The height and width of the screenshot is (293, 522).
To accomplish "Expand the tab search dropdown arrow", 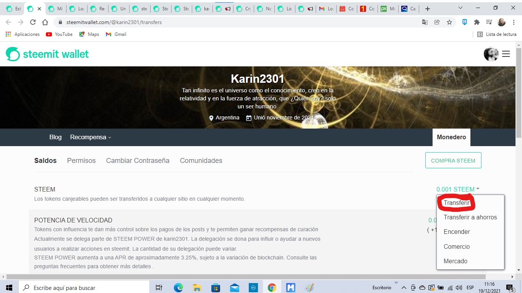I will click(x=460, y=8).
